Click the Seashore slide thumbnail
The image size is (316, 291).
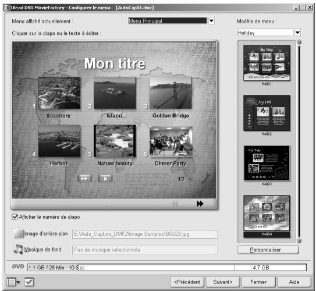59,93
